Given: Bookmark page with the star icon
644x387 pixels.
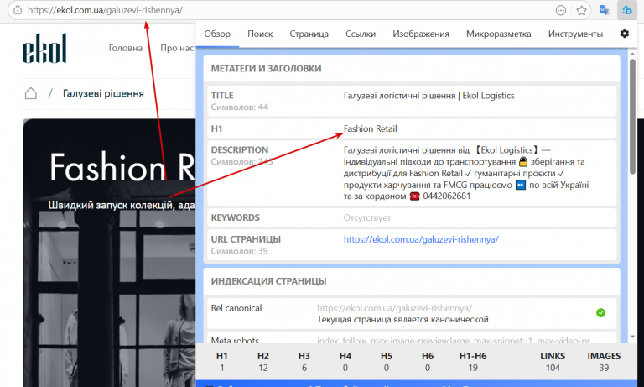Looking at the screenshot, I should 581,11.
